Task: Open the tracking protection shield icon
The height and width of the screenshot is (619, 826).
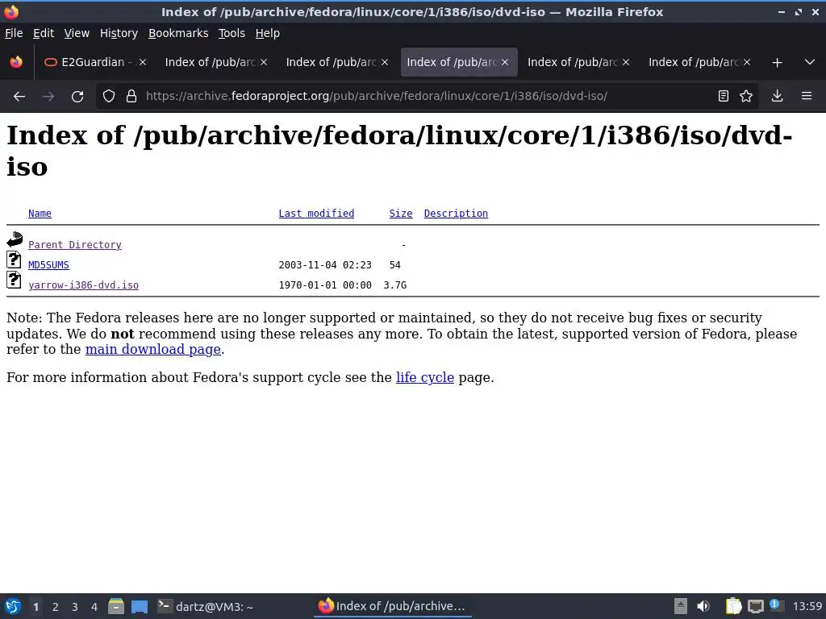Action: [109, 97]
